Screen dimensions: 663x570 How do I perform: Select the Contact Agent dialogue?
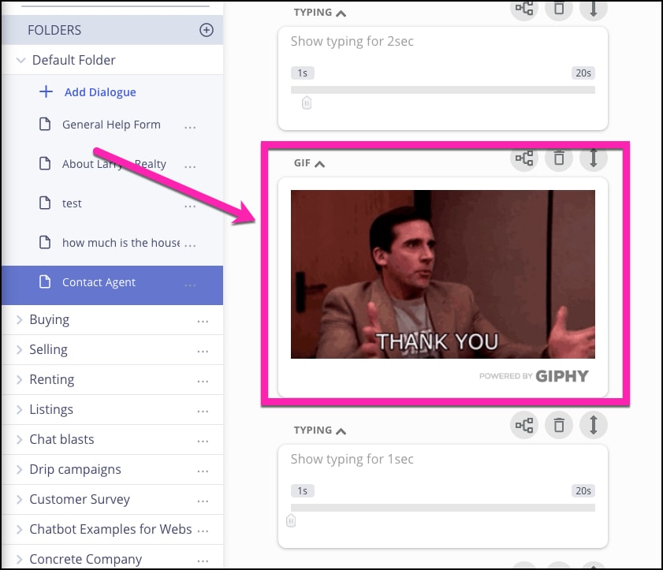coord(99,282)
